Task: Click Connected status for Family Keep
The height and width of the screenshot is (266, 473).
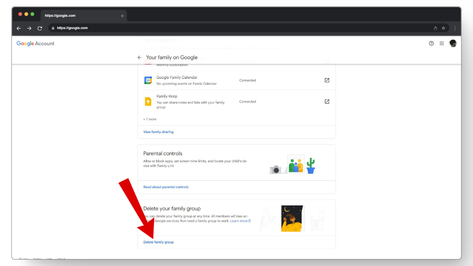Action: [x=248, y=101]
